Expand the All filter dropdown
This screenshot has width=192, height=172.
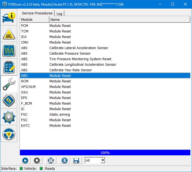tap(103, 160)
